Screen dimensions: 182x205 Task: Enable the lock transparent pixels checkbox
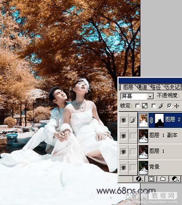tap(137, 106)
